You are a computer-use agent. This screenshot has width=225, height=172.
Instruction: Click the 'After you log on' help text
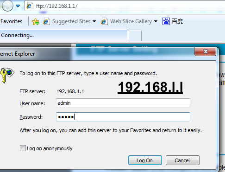point(111,130)
